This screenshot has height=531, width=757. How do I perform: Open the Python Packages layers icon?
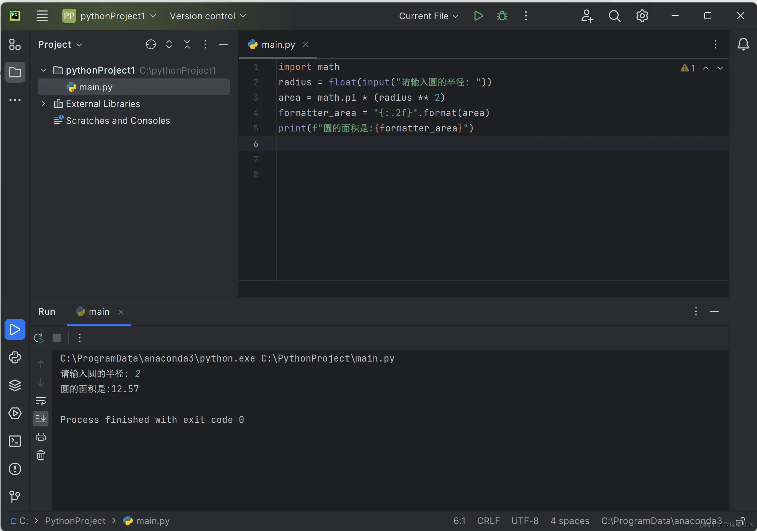coord(15,385)
